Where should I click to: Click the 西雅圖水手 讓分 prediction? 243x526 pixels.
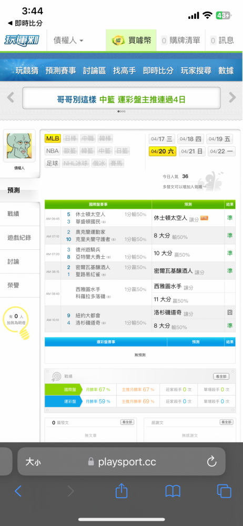(x=174, y=287)
